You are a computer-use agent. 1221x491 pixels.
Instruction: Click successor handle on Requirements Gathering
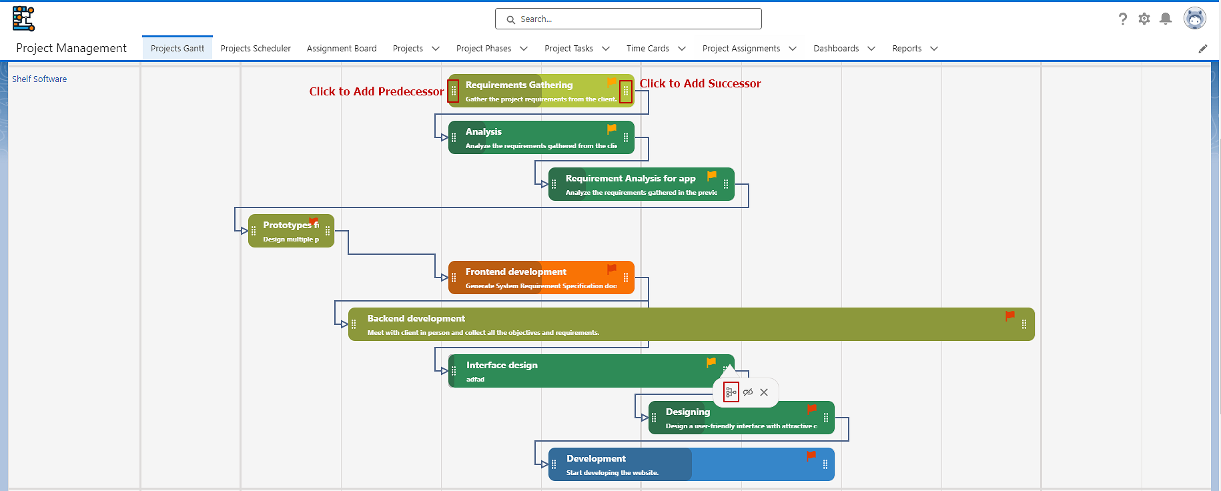(x=625, y=91)
